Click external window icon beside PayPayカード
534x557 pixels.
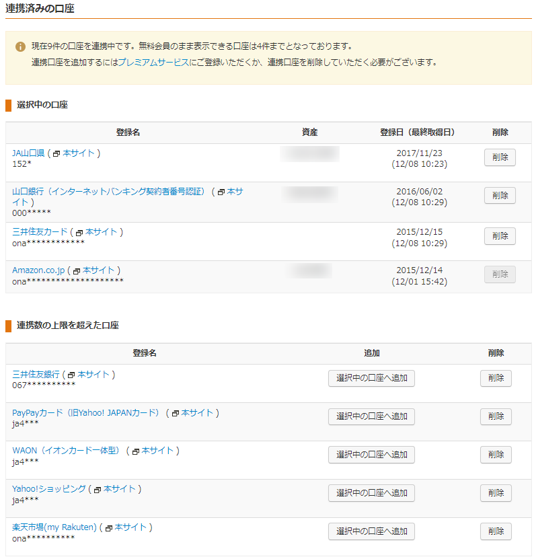coord(175,414)
